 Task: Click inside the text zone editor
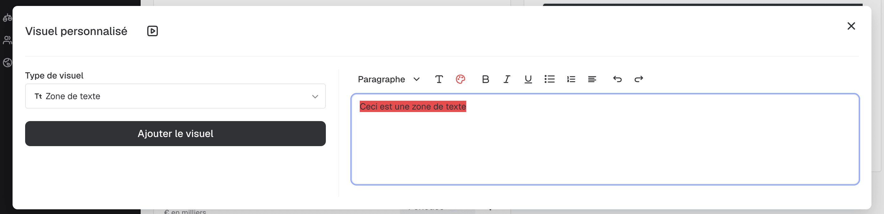point(605,139)
